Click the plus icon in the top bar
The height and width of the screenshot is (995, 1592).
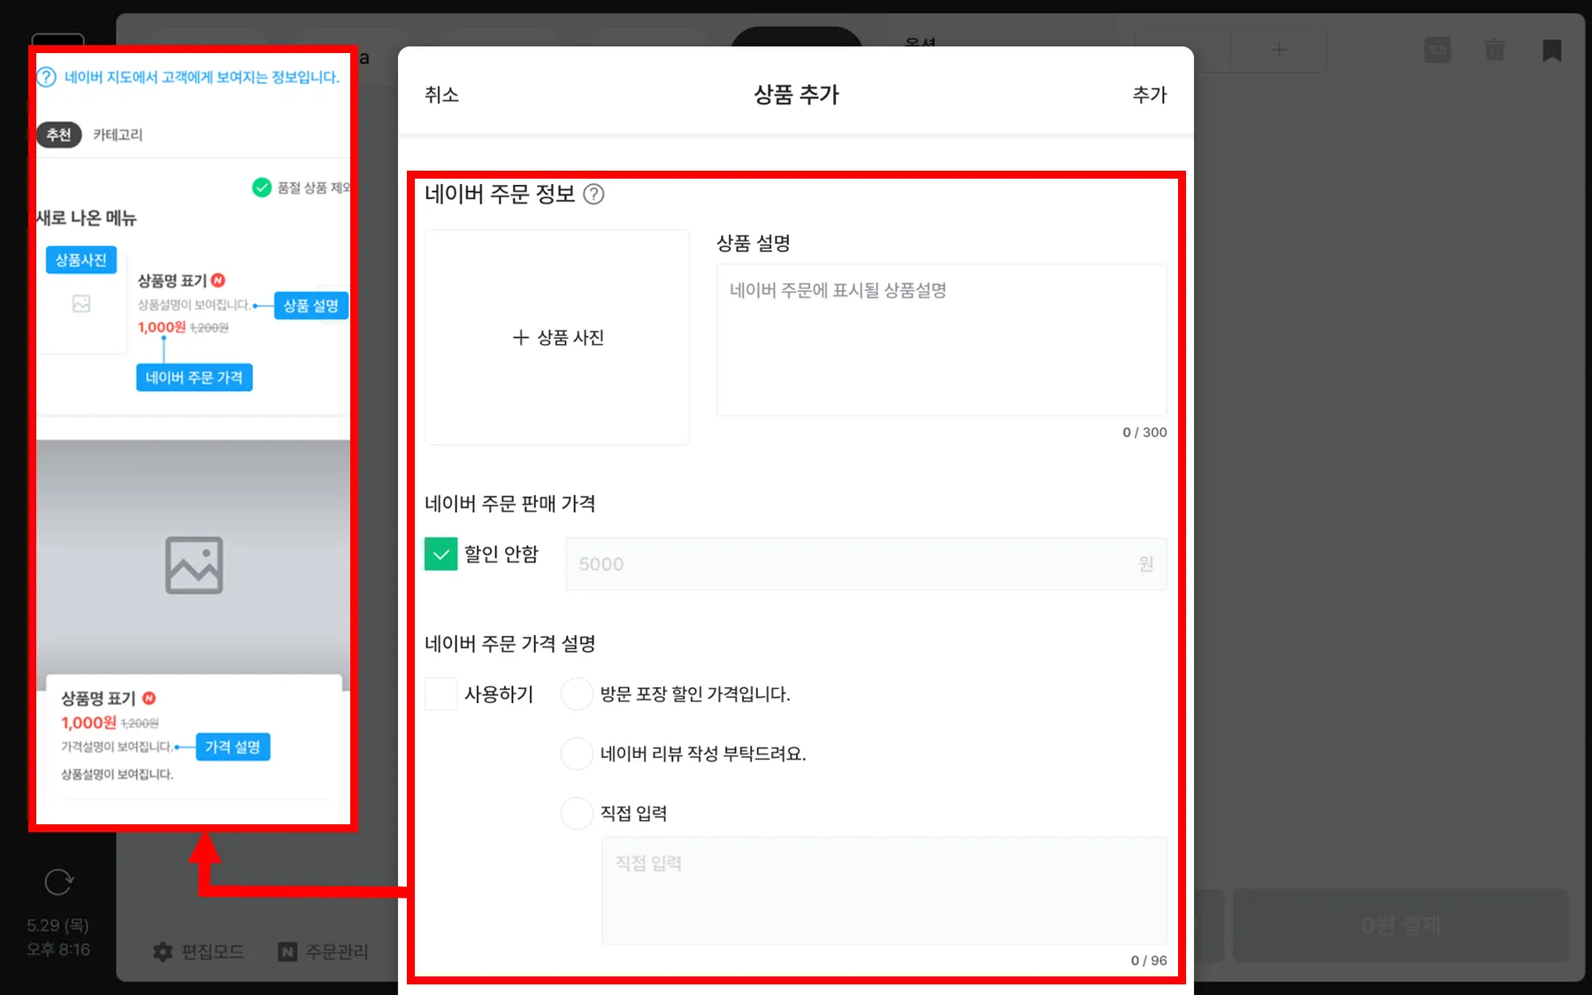coord(1279,50)
